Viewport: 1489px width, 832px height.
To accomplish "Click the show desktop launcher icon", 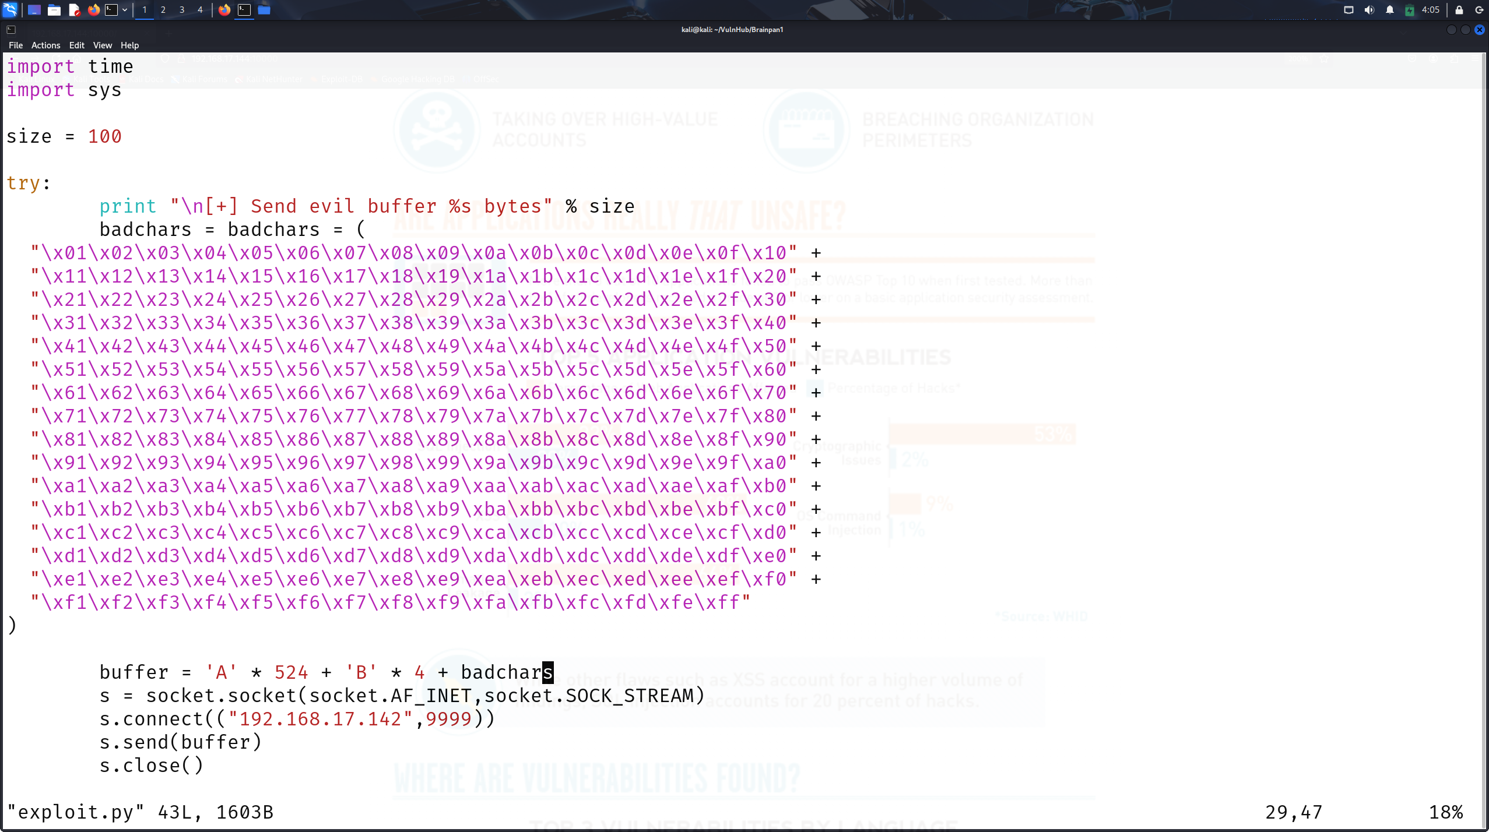I will pos(34,9).
